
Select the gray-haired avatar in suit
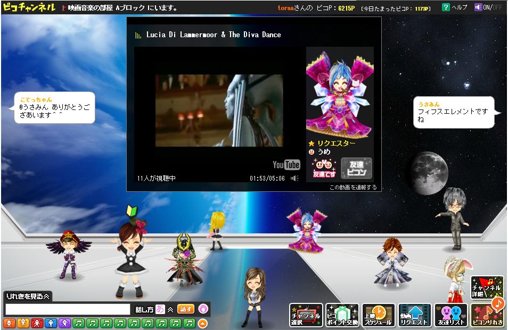tap(454, 219)
